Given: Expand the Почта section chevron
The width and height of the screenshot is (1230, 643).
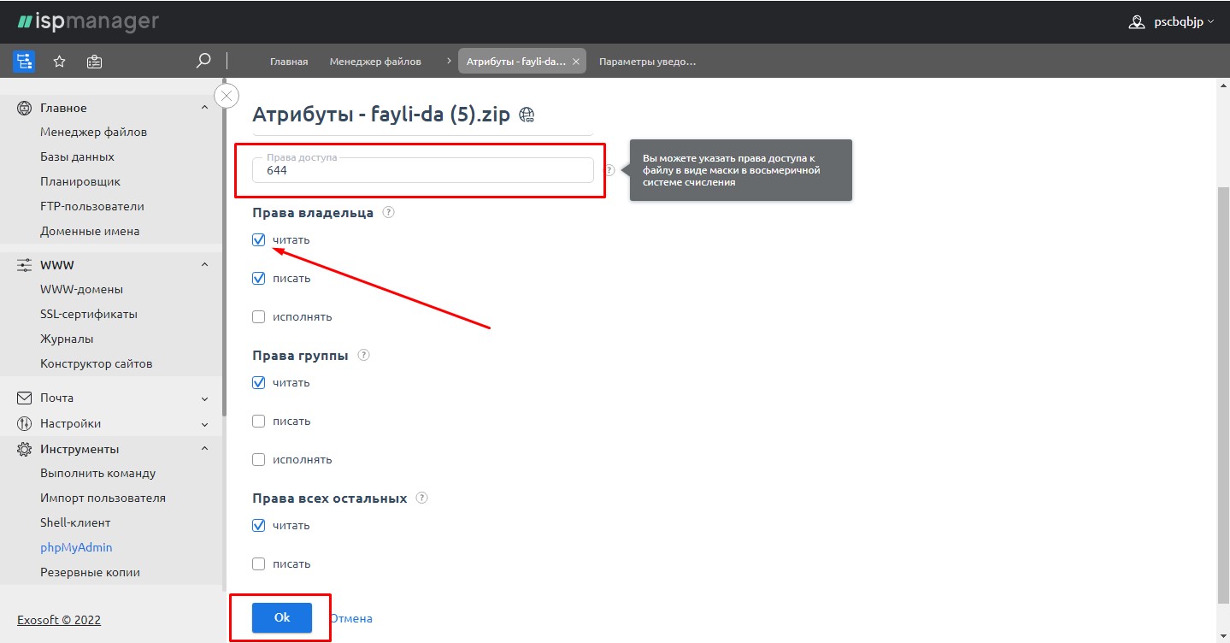Looking at the screenshot, I should (x=204, y=398).
